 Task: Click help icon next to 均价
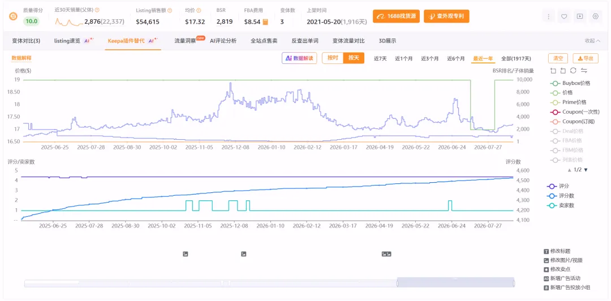[x=199, y=10]
